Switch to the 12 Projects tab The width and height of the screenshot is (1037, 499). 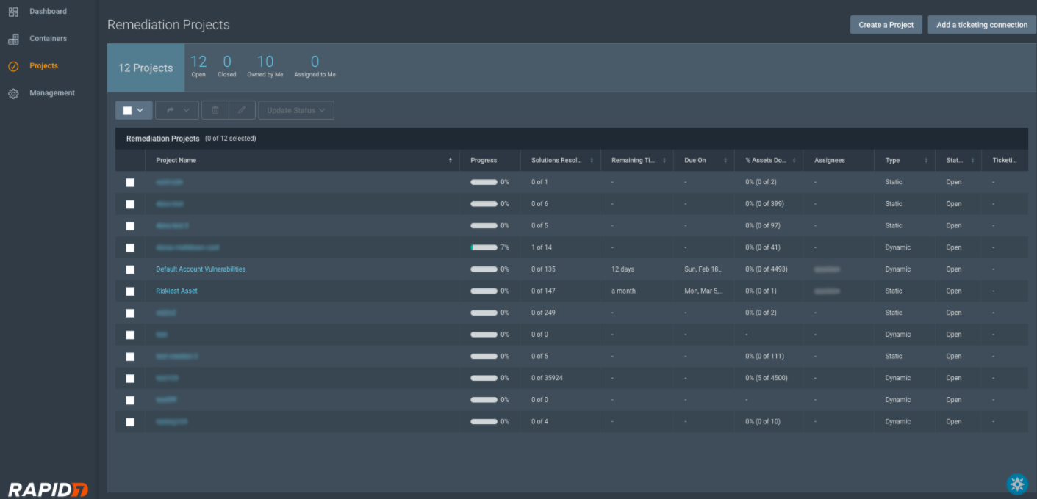point(146,68)
